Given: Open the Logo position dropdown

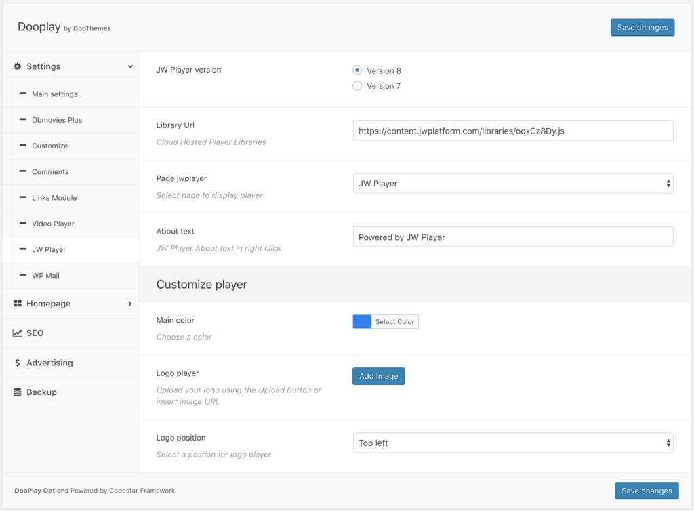Looking at the screenshot, I should tap(512, 443).
